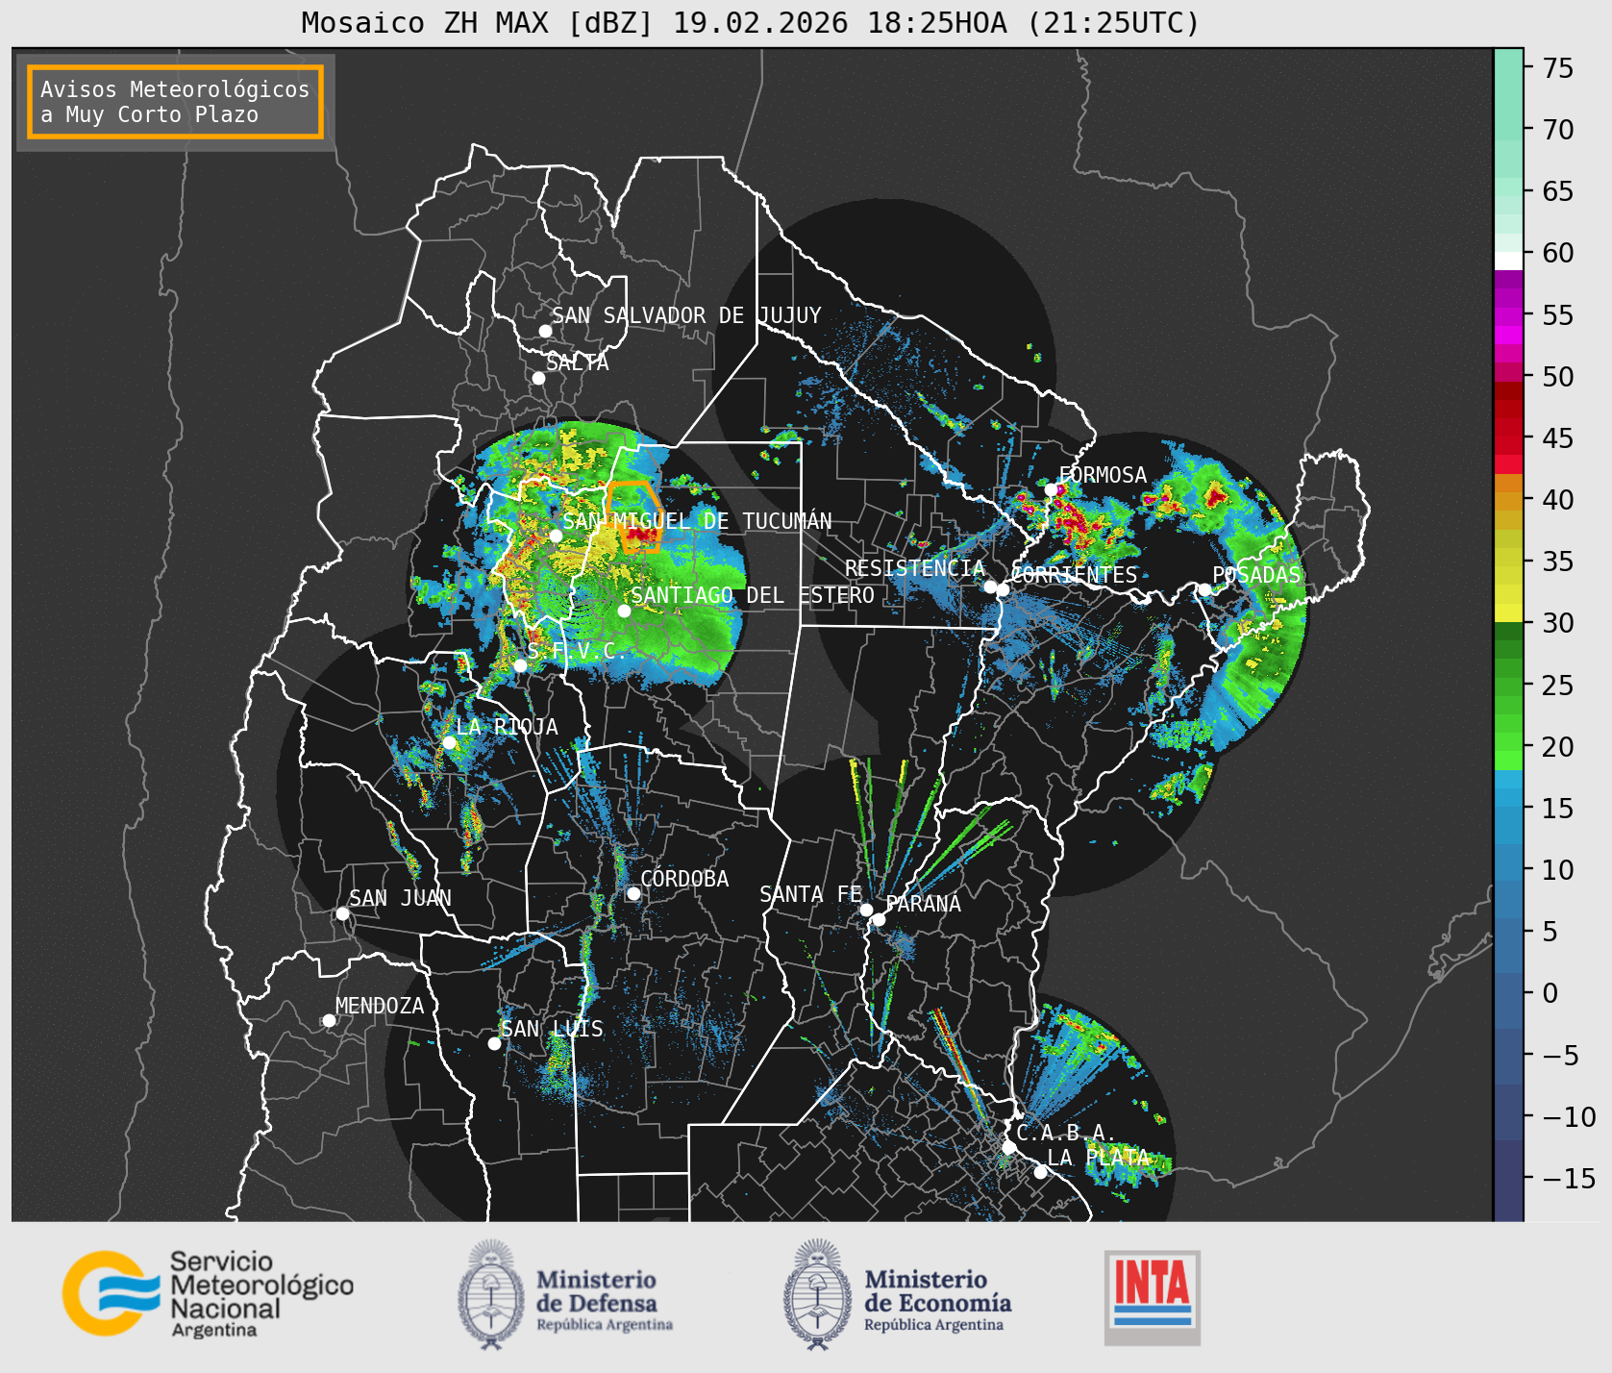Click the white 60 dBZ color band
Screen dimensions: 1612x1373
(1508, 261)
